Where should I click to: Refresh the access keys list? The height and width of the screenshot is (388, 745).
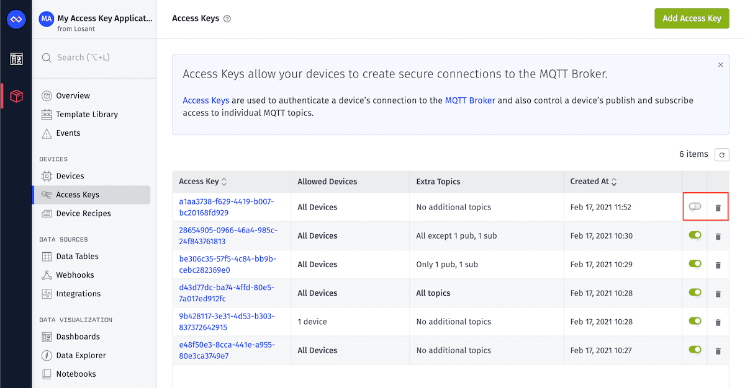tap(721, 154)
